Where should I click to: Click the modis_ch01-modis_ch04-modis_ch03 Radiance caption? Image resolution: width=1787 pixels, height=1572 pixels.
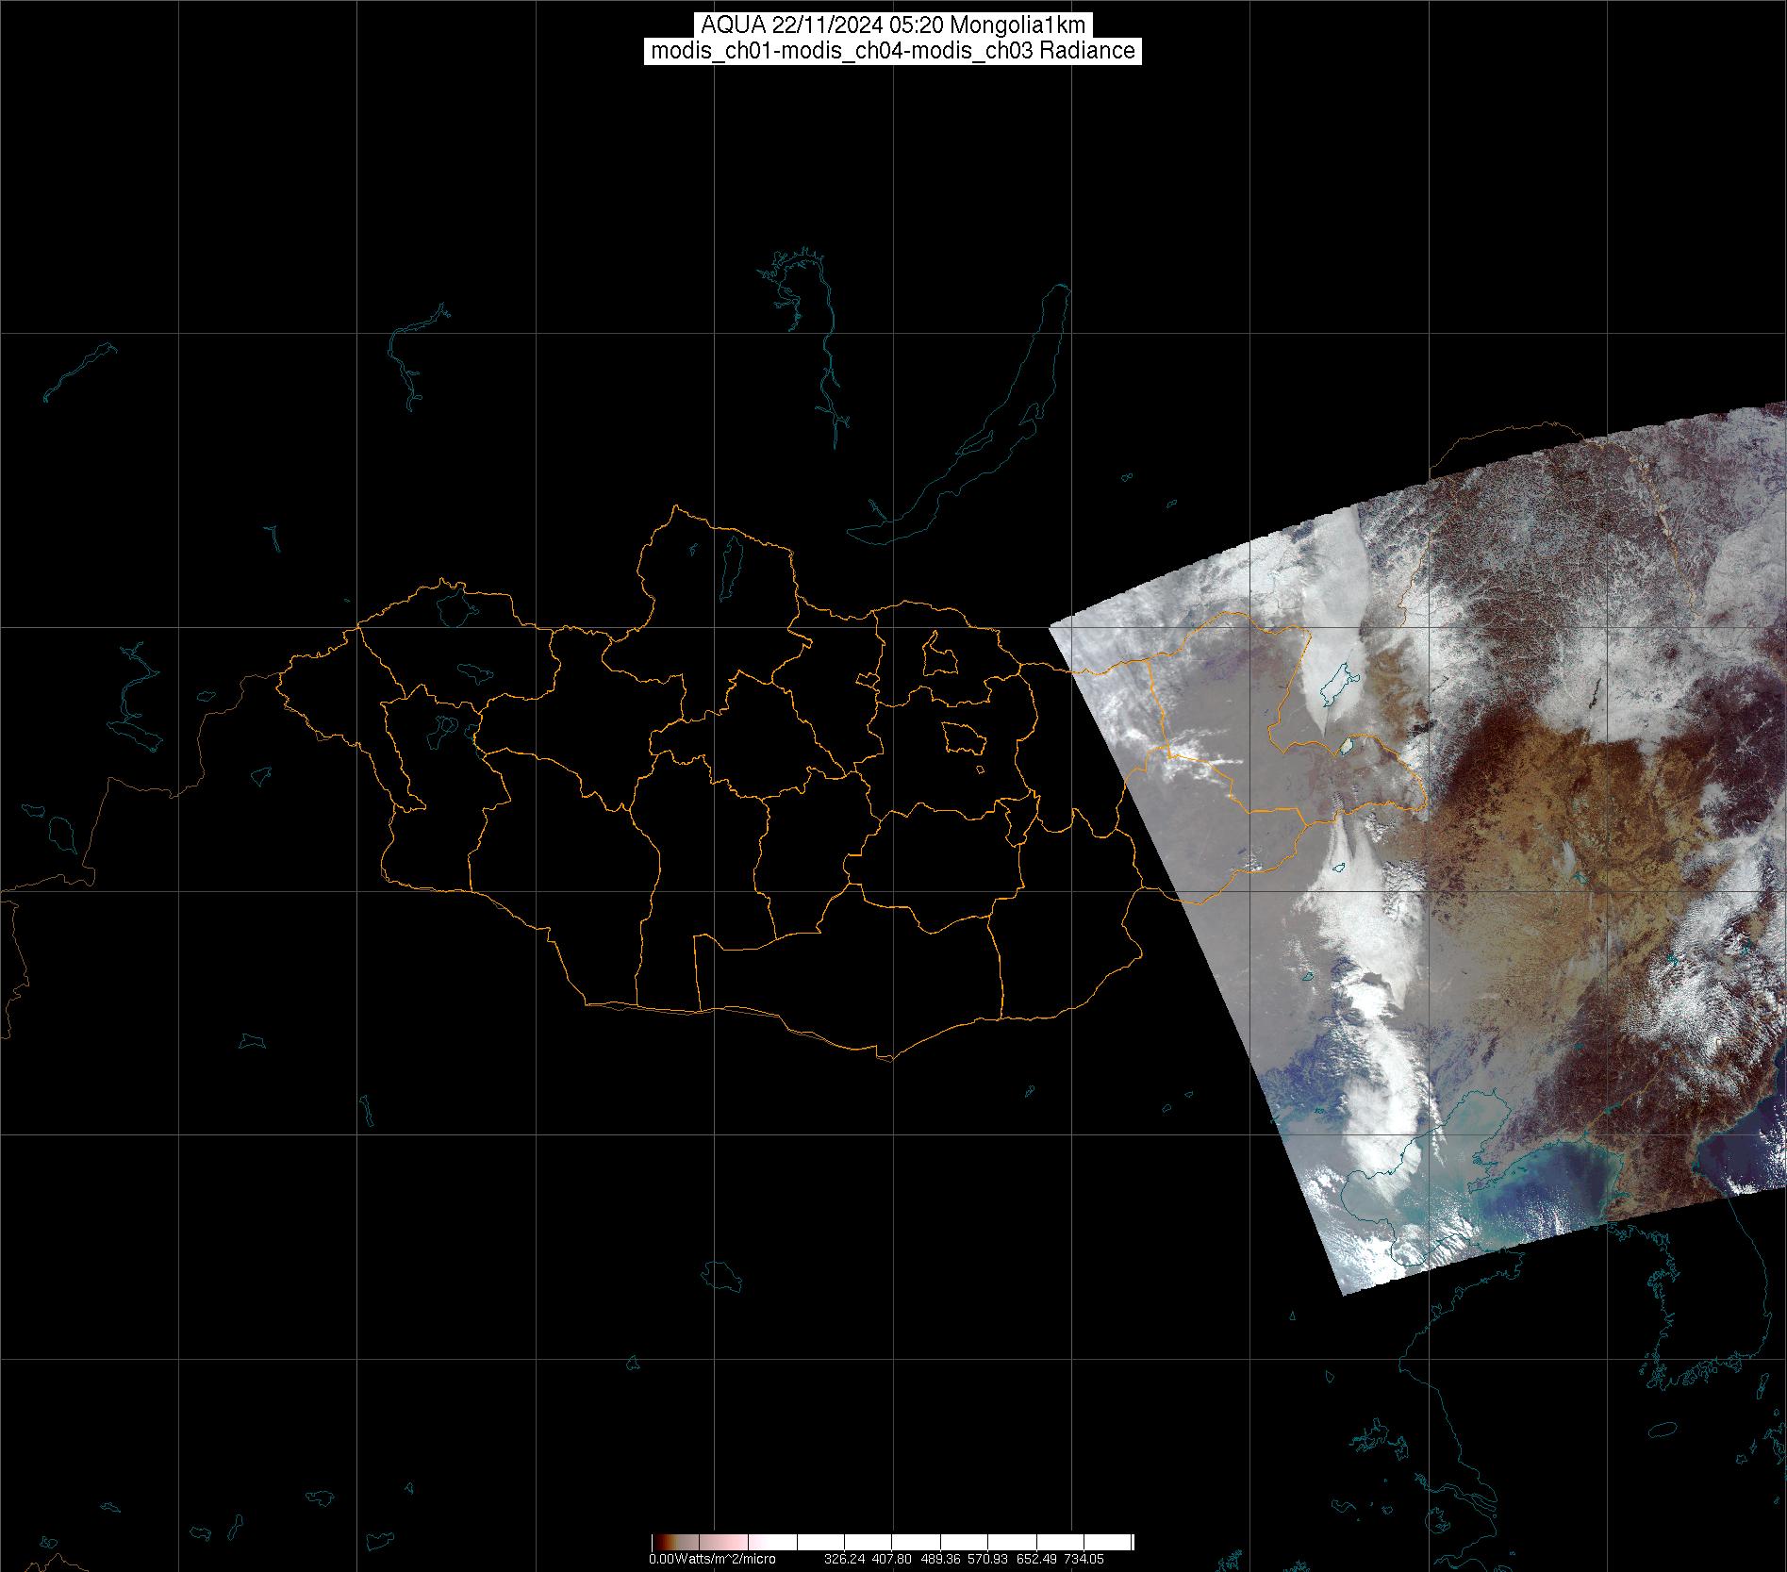[893, 51]
